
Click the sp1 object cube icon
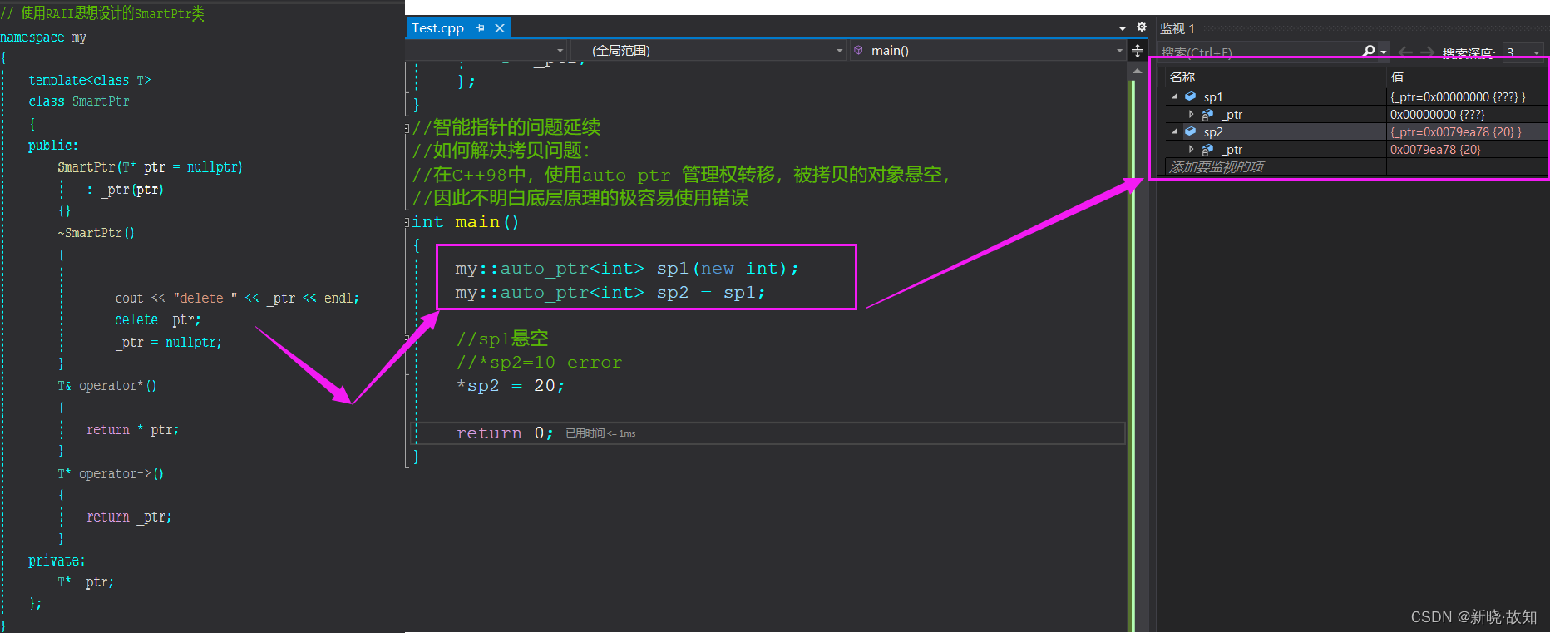1190,96
